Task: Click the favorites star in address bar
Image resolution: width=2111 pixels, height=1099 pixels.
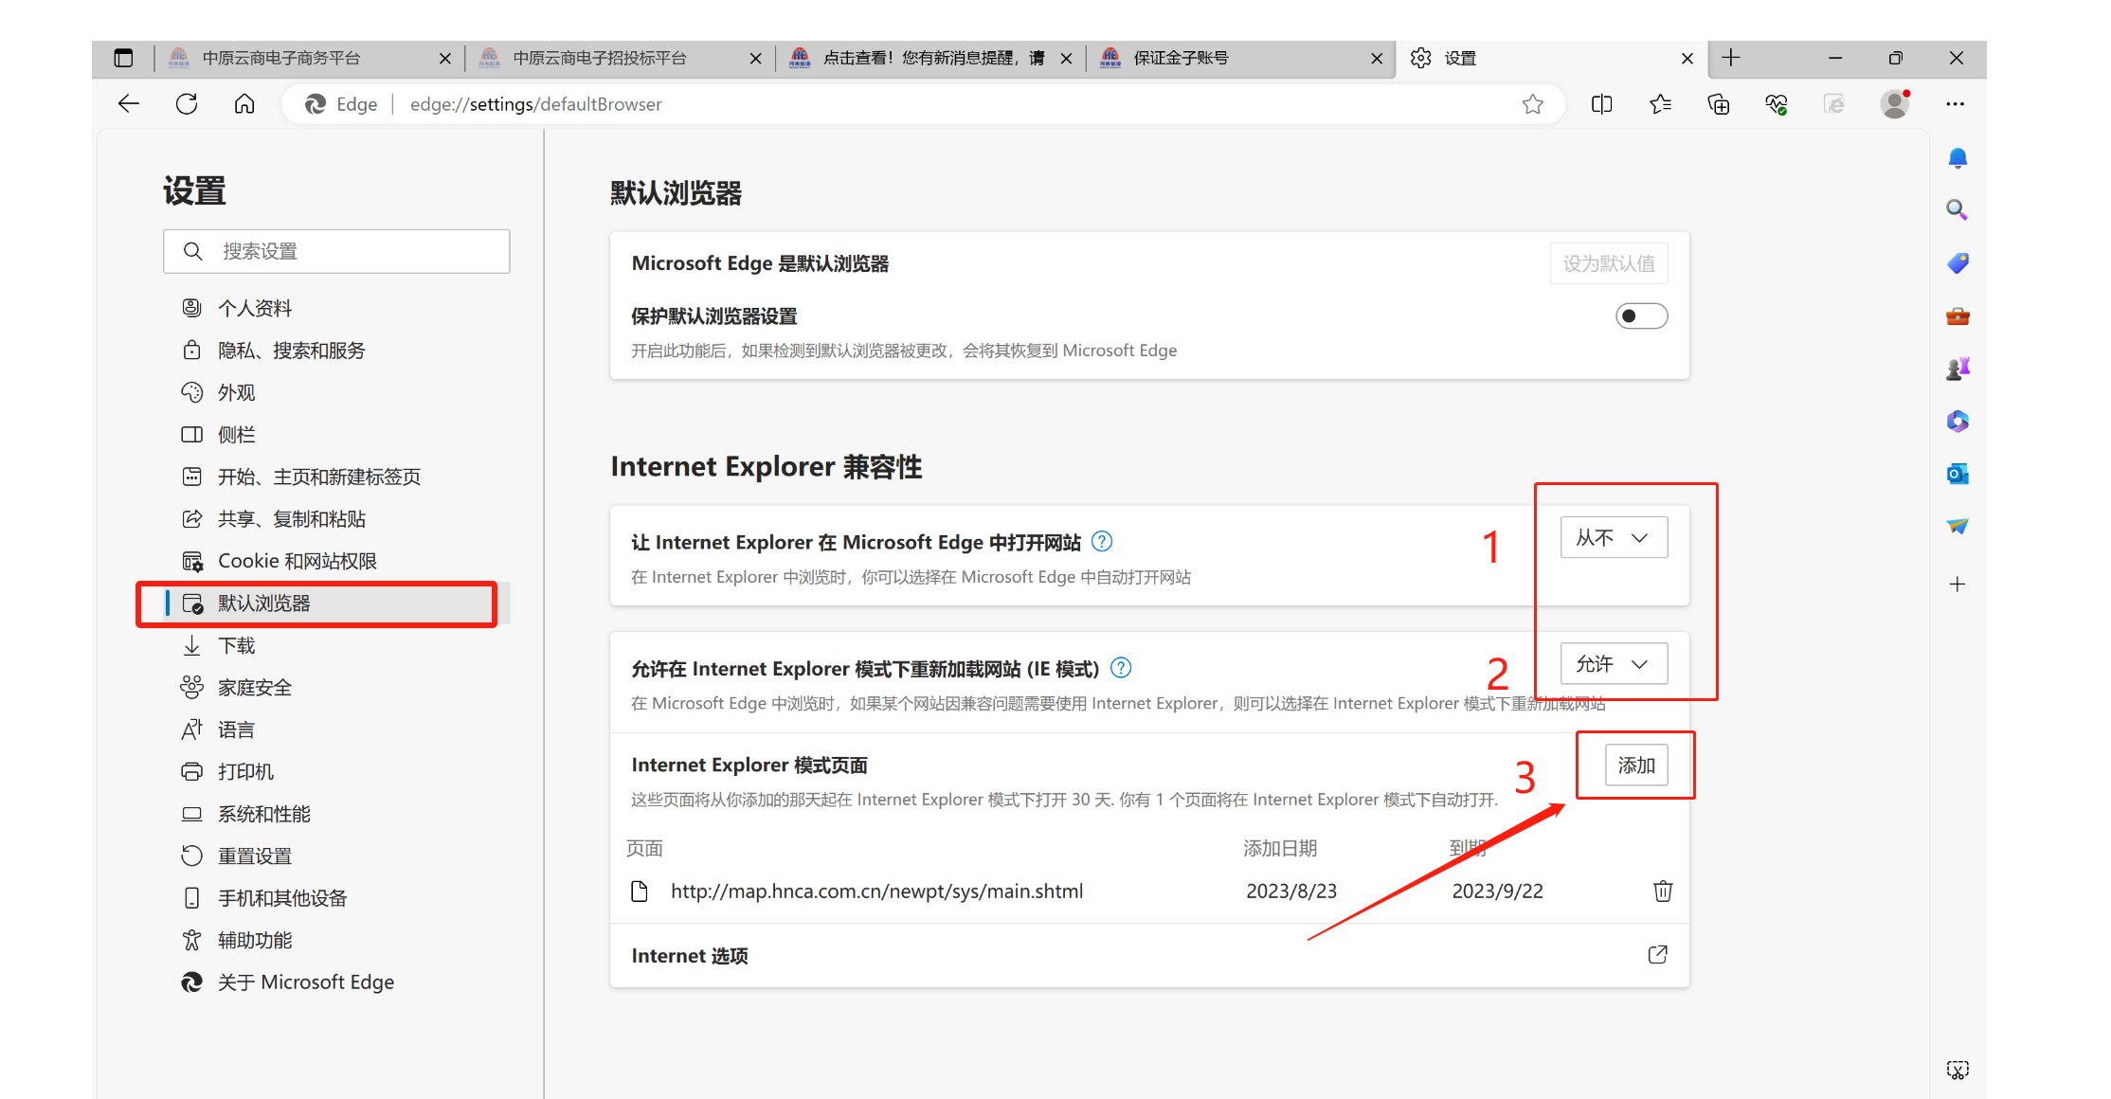Action: (x=1533, y=104)
